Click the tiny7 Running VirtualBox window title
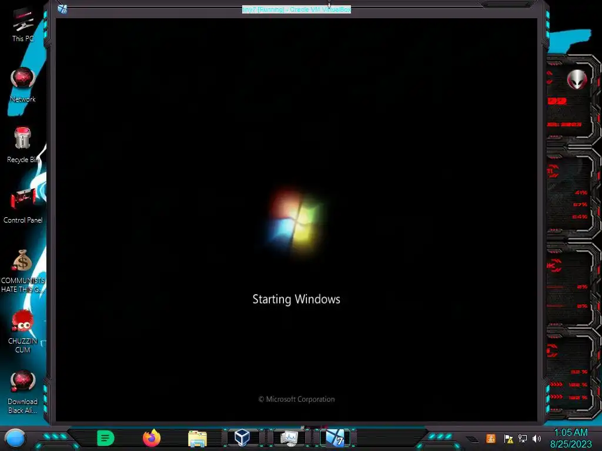602x451 pixels. pyautogui.click(x=296, y=9)
